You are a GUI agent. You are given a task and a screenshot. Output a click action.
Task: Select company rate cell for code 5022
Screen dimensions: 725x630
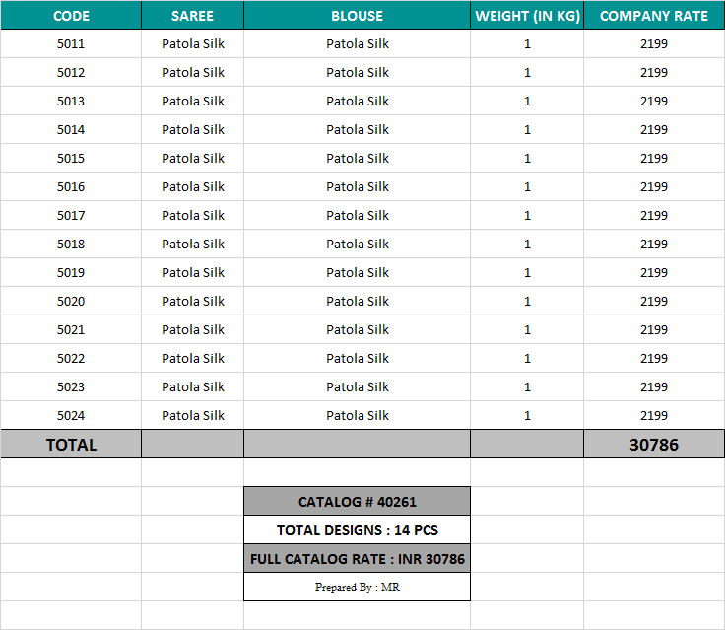[653, 359]
